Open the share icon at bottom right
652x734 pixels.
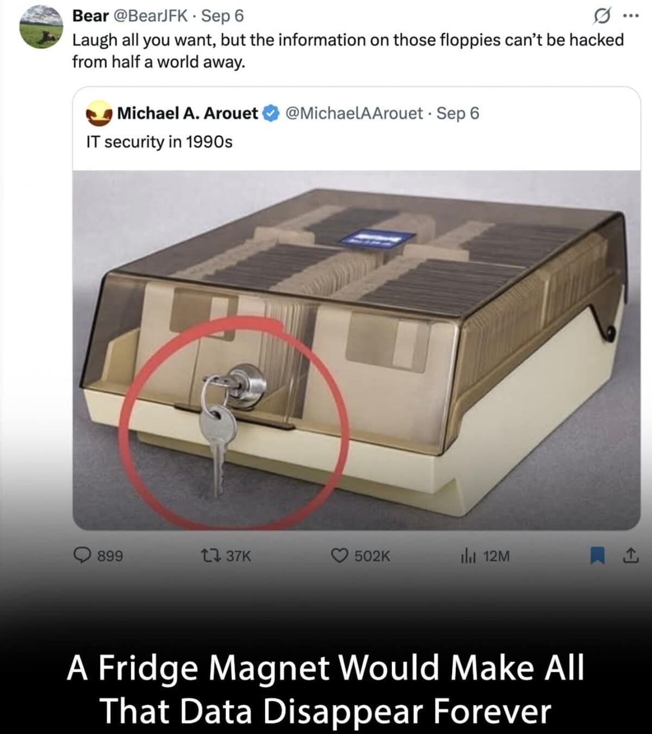coord(630,555)
